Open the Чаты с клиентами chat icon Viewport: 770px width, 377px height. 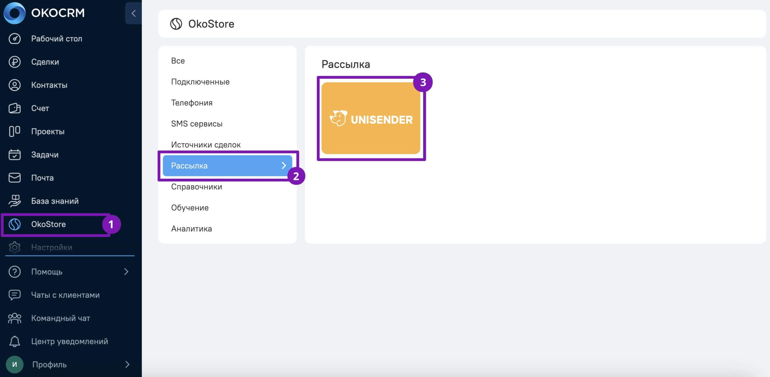14,295
